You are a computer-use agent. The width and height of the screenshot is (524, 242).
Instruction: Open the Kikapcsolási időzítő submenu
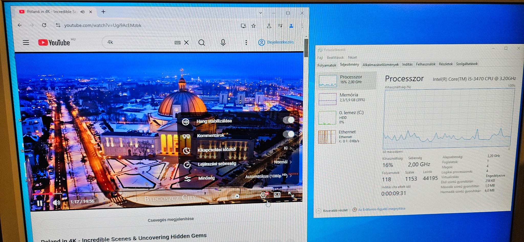(x=239, y=149)
